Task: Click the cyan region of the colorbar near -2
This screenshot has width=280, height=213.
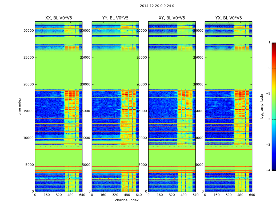Action: pyautogui.click(x=274, y=120)
